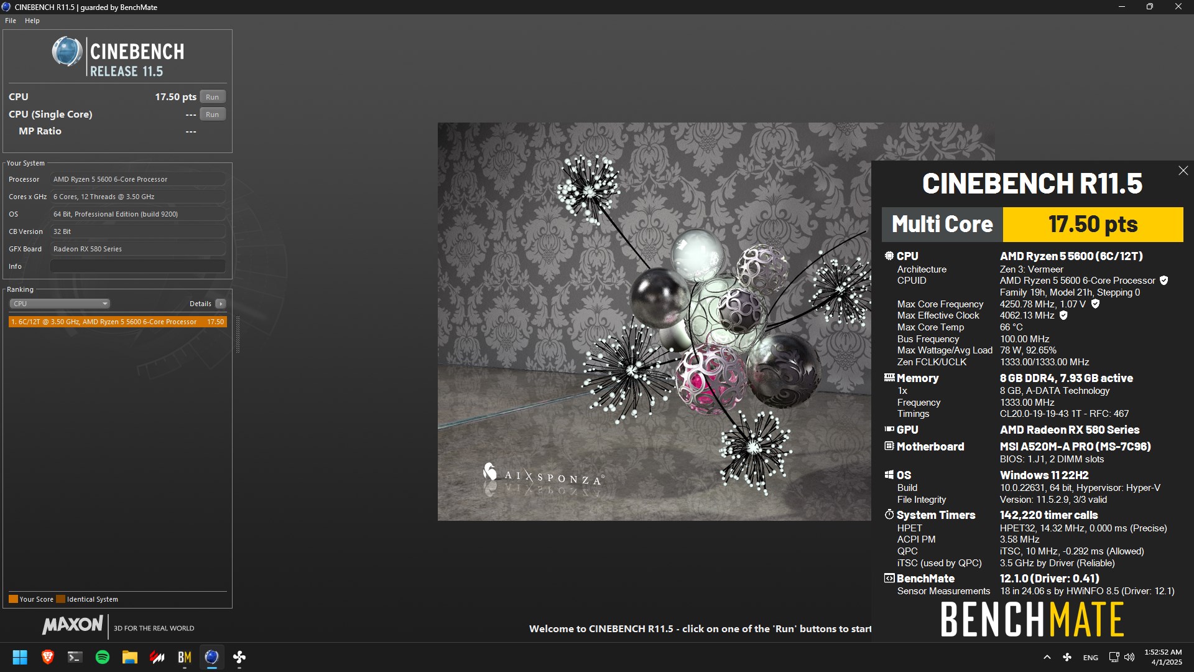The image size is (1194, 672).
Task: Click the OS field value
Action: point(137,214)
